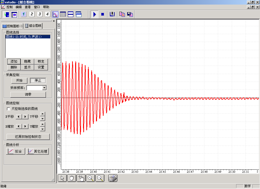Enable 只控制选择的图线 checkbox

tap(9, 109)
